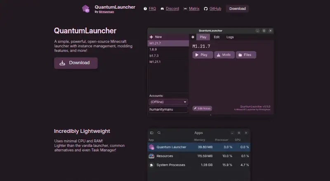Select the M1.21.1 instance
The height and width of the screenshot is (181, 330).
tap(168, 62)
